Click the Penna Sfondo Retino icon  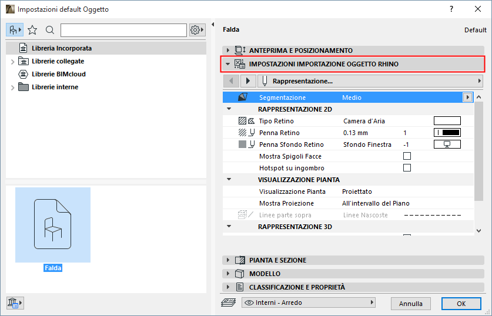tap(246, 144)
